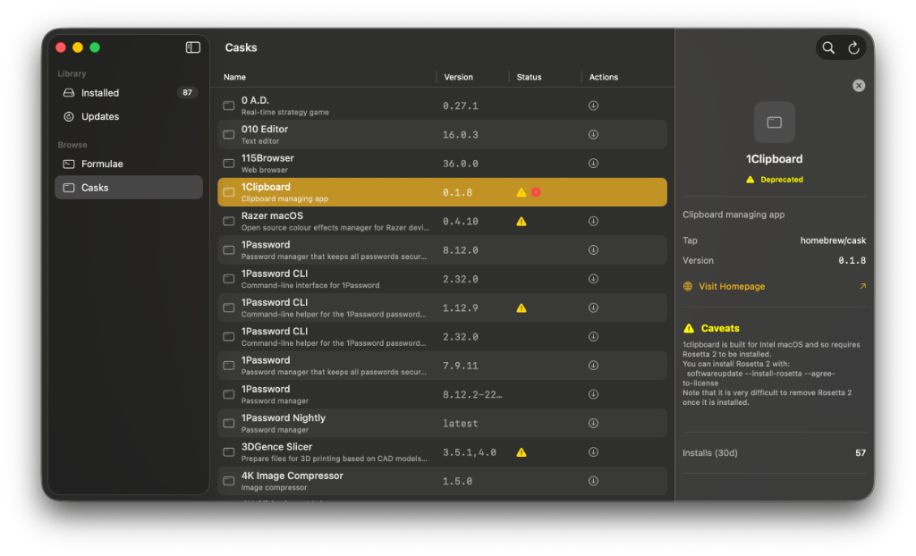This screenshot has height=556, width=916.
Task: Click 1Password CLI 1.12.9 warning triangle
Action: point(522,307)
